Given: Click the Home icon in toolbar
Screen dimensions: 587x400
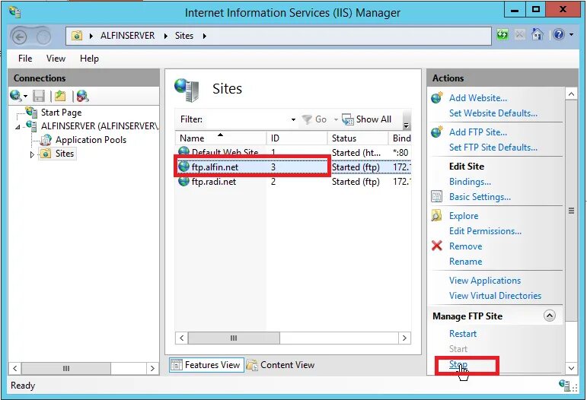Looking at the screenshot, I should pos(538,35).
